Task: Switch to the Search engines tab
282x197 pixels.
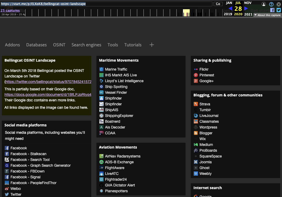Action: pyautogui.click(x=86, y=45)
